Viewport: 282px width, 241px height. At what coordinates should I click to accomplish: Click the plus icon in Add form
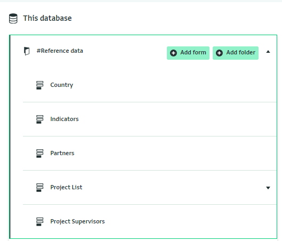click(173, 53)
